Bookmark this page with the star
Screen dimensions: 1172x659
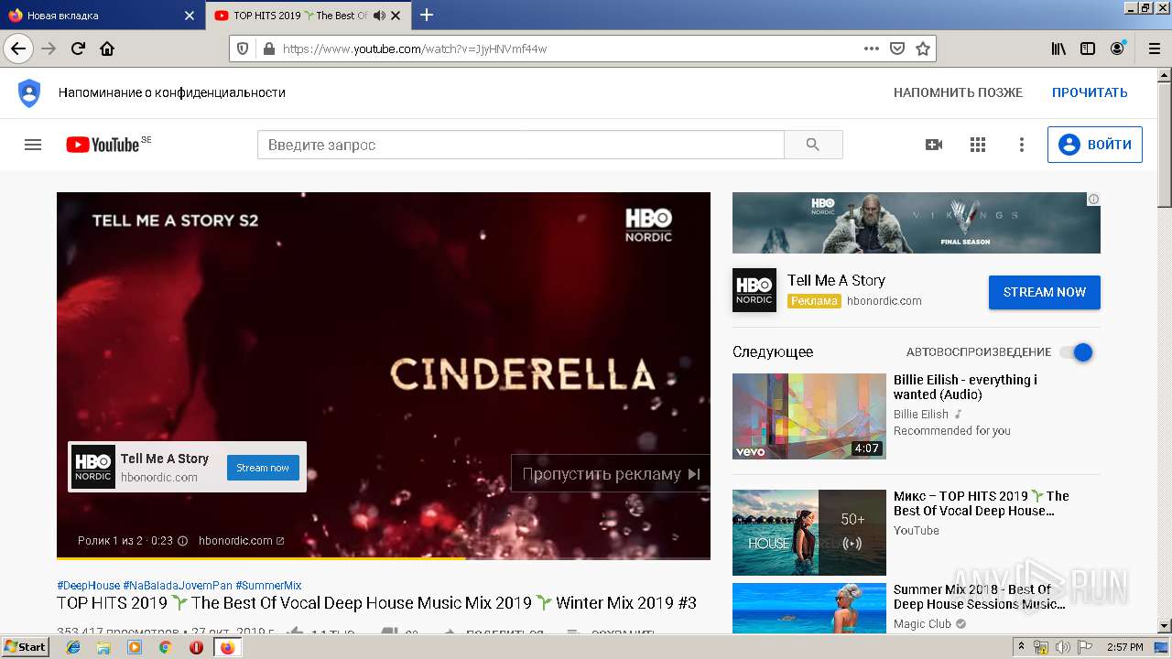[923, 49]
